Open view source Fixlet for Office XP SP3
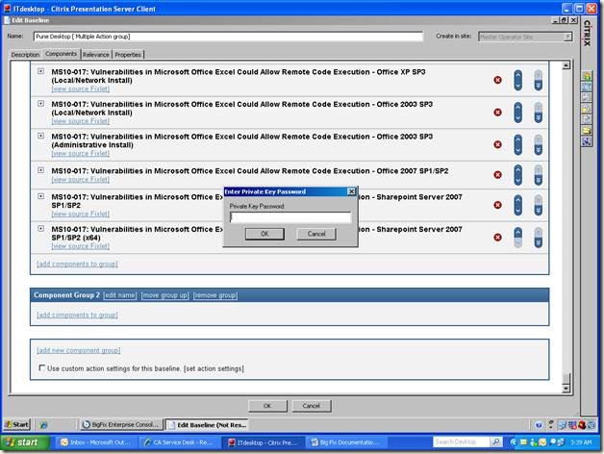 point(81,88)
